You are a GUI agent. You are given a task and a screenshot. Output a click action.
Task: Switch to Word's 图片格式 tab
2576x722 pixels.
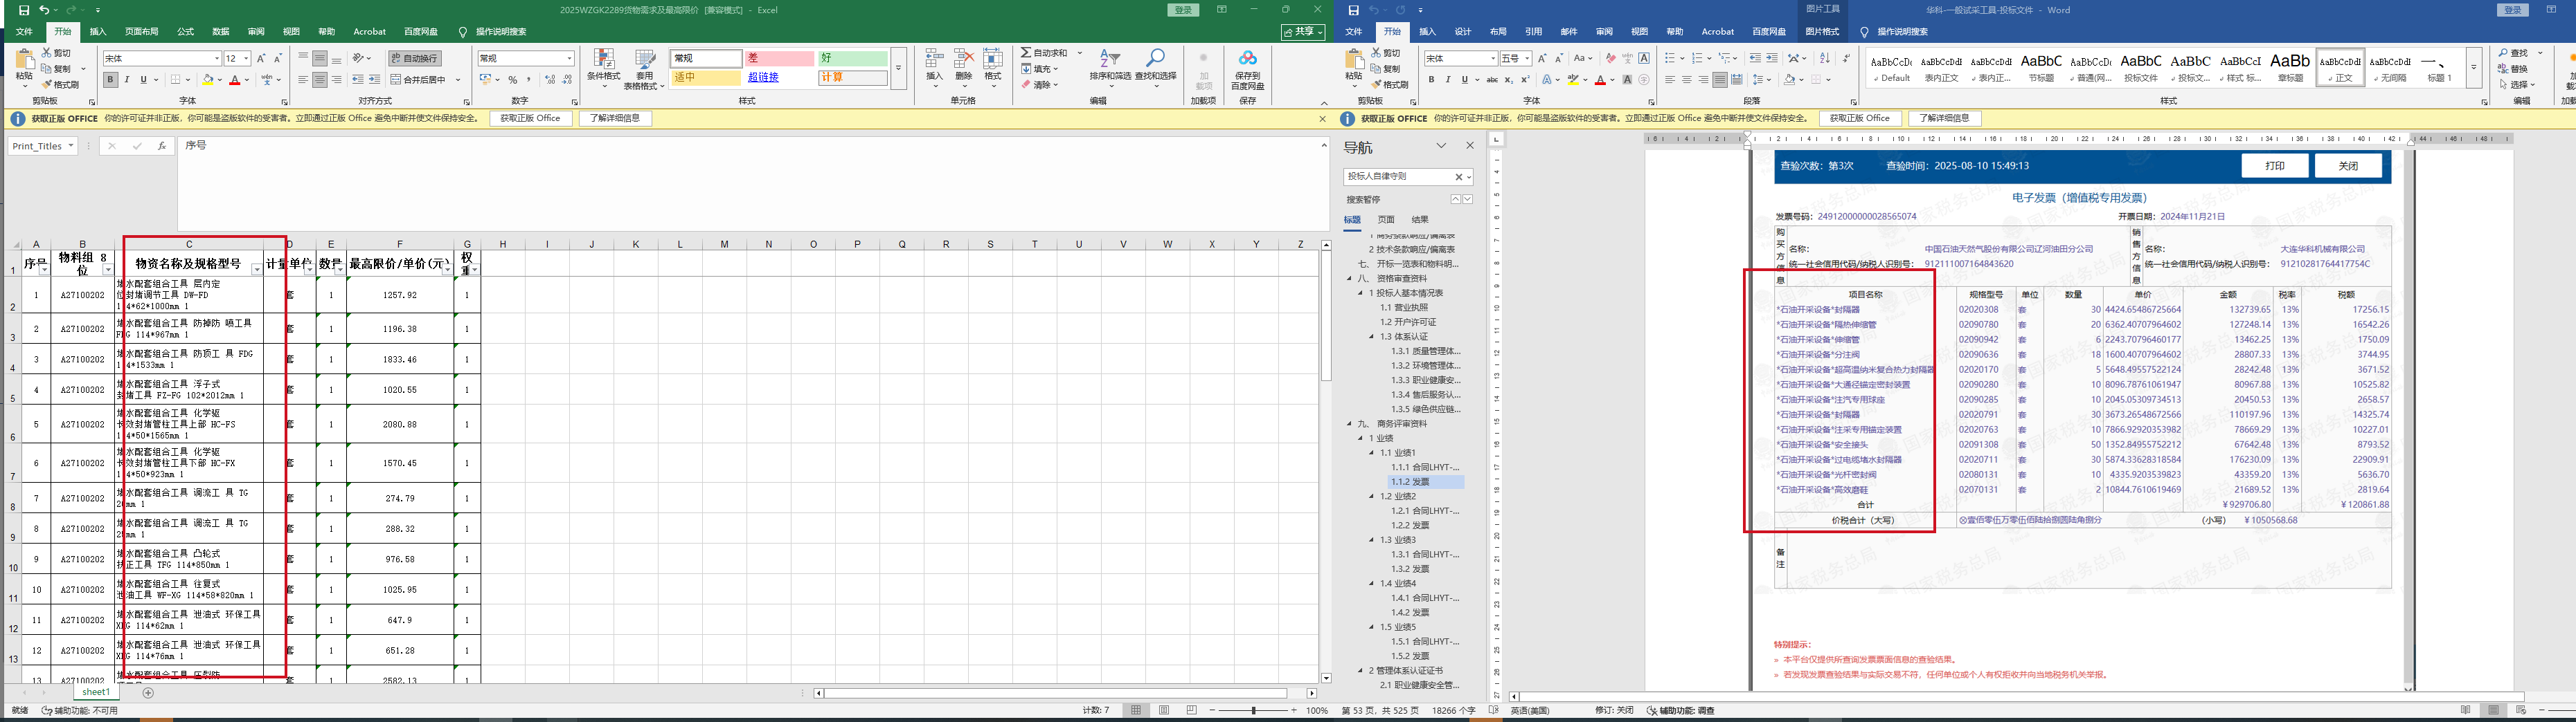coord(1822,32)
